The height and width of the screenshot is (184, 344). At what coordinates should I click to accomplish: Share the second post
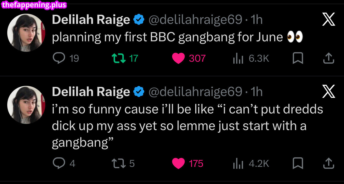tap(328, 163)
